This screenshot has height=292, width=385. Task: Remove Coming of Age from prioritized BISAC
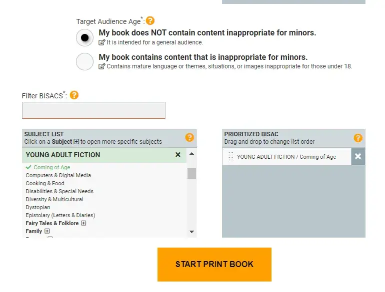coord(358,157)
